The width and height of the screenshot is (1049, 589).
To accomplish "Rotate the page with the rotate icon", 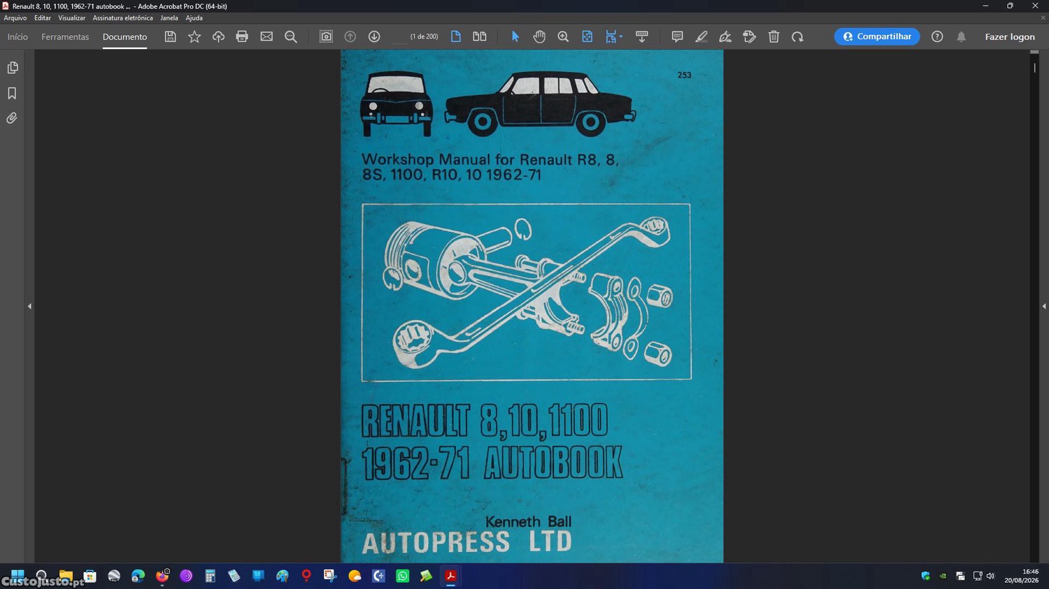I will point(797,36).
